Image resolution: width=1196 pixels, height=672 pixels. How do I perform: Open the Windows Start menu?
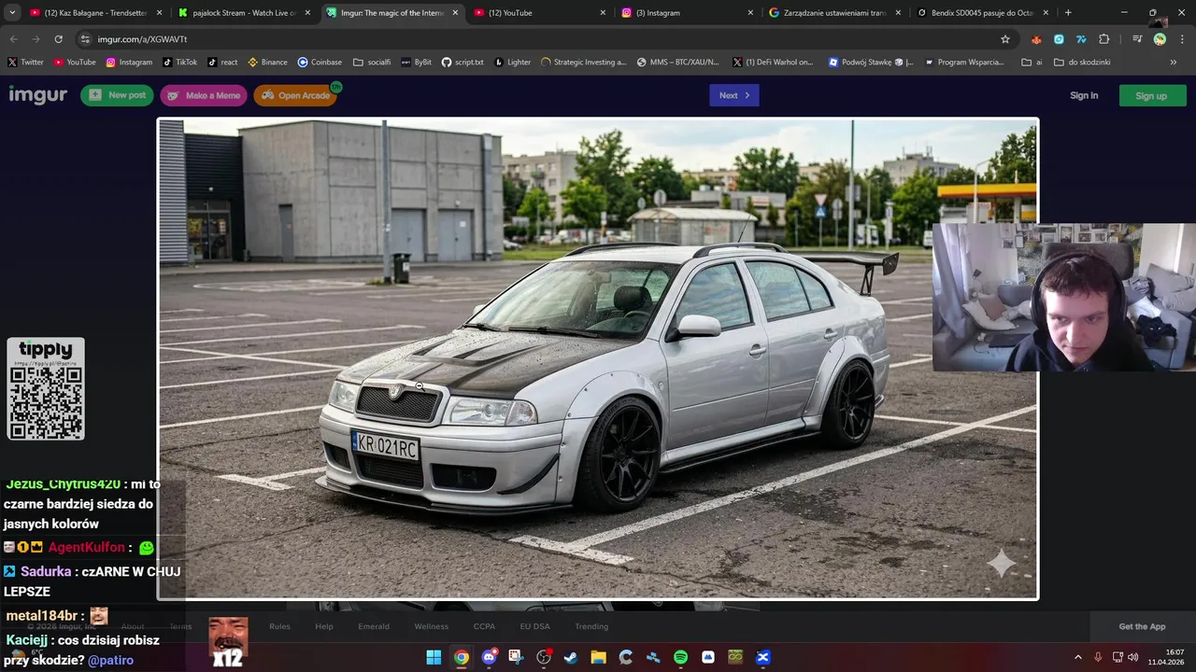434,657
